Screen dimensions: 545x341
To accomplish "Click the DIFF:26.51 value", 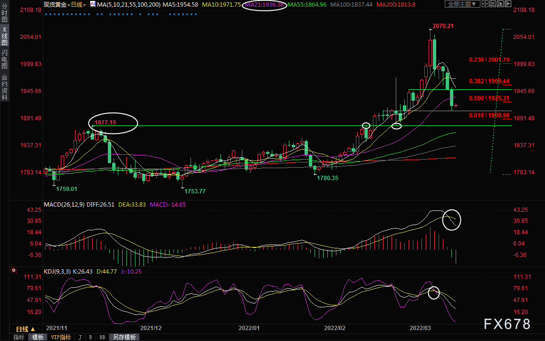I will pos(100,205).
